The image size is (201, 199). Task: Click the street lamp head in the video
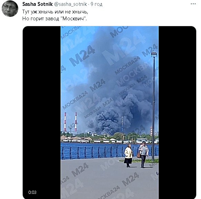[x=154, y=54]
